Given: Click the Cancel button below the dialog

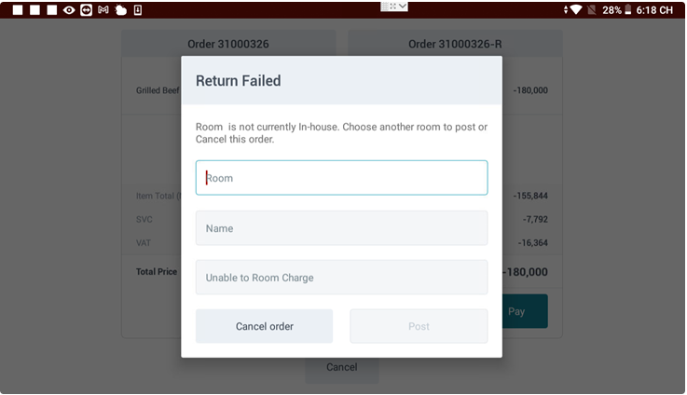Looking at the screenshot, I should click(341, 367).
